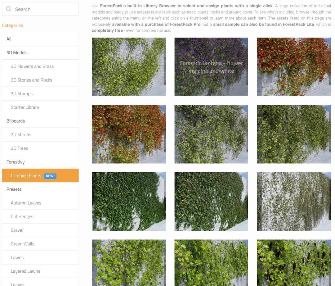Viewport: 335px width, 286px height.
Task: Open the ForestIvy category
Action: click(40, 162)
